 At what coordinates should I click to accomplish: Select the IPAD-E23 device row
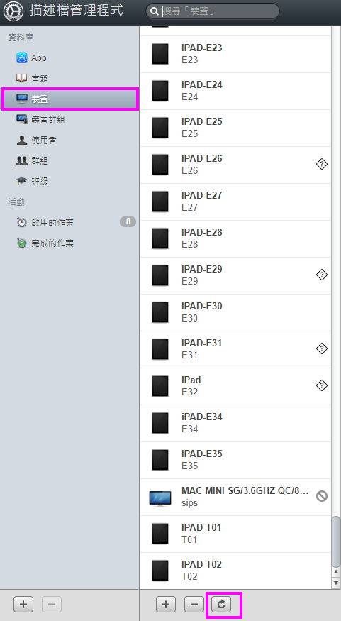235,54
